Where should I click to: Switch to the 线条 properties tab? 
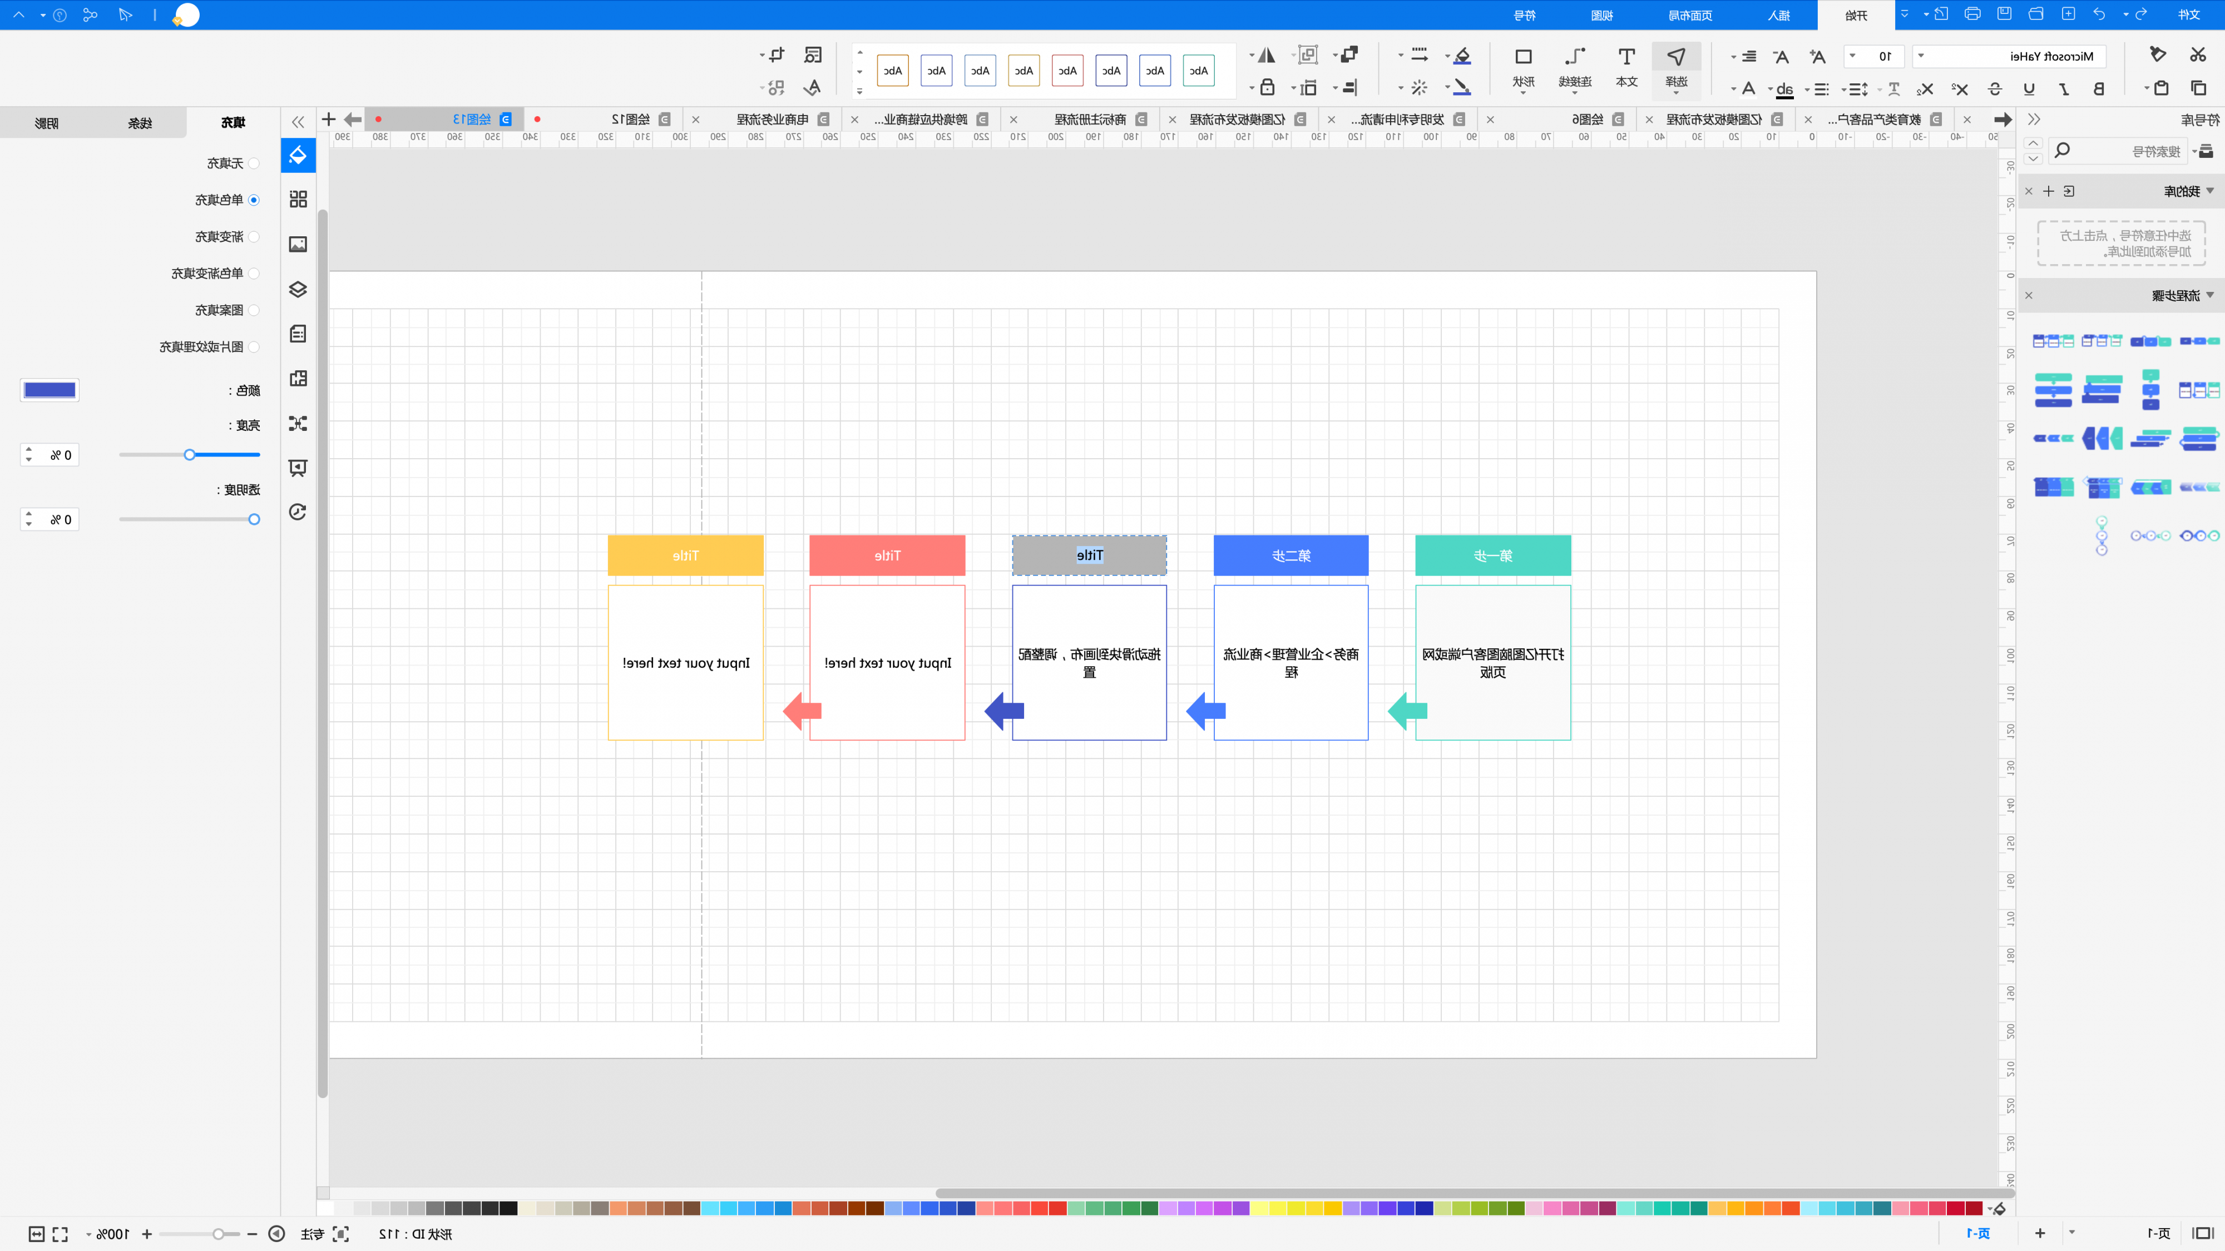click(x=140, y=122)
